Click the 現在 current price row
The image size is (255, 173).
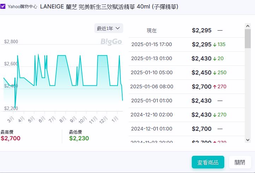[x=186, y=31]
